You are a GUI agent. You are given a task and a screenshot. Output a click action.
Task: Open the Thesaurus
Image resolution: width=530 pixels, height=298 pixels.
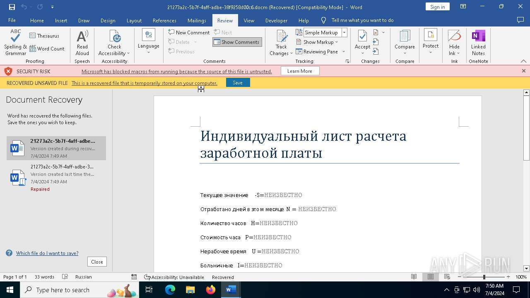click(x=45, y=36)
